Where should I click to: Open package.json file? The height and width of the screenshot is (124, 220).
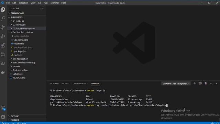pos(27,51)
